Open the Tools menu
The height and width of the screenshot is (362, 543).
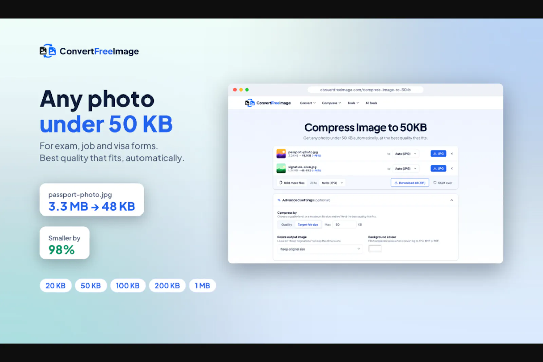353,103
